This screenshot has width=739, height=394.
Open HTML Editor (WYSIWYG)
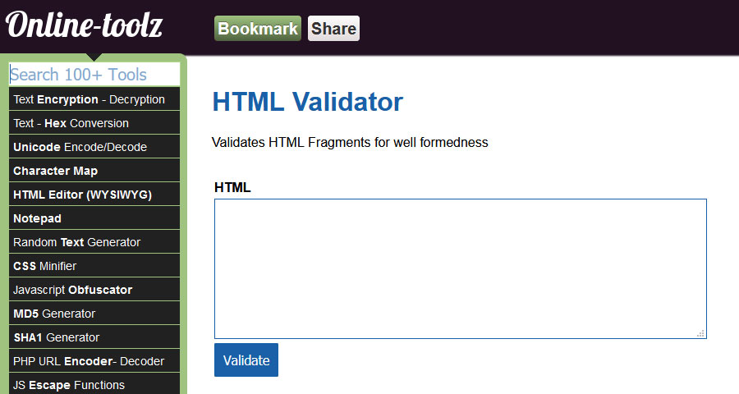(94, 195)
